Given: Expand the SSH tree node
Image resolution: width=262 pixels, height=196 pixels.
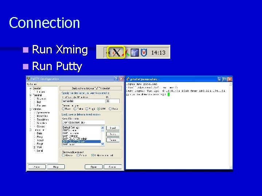Looking at the screenshot, I should 35,147.
